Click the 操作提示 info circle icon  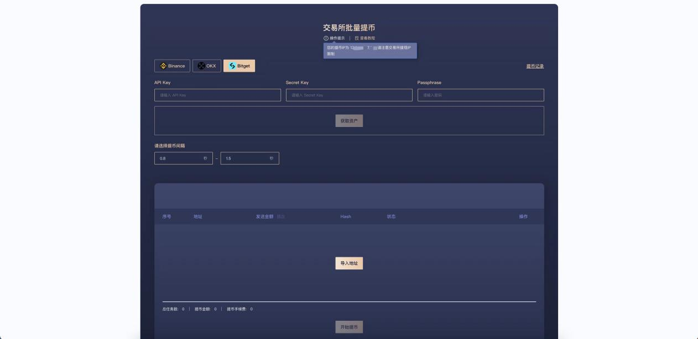(x=326, y=38)
